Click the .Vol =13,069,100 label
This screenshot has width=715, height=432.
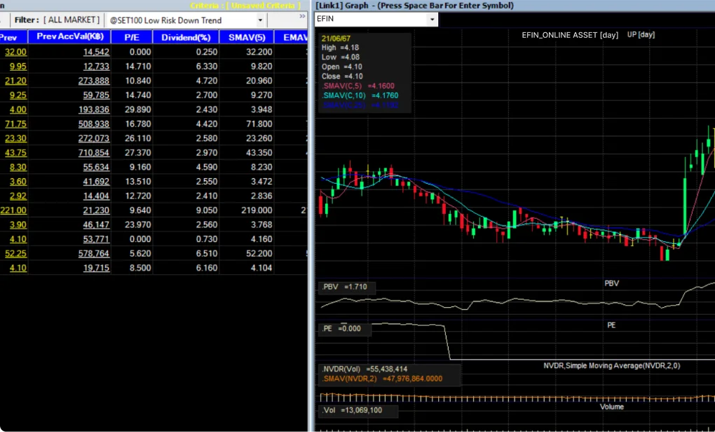point(353,410)
